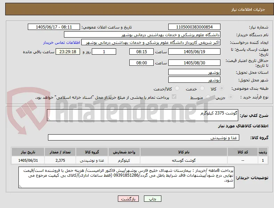274x208 pixels.
Task: Click the row number cell 1
Action: [x=263, y=160]
